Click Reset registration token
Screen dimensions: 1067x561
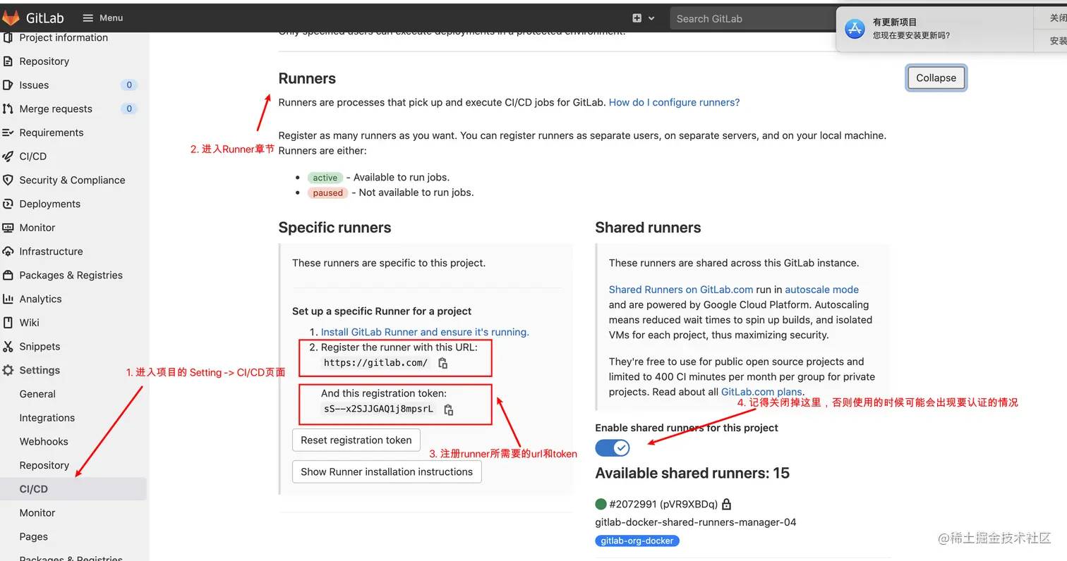tap(356, 440)
